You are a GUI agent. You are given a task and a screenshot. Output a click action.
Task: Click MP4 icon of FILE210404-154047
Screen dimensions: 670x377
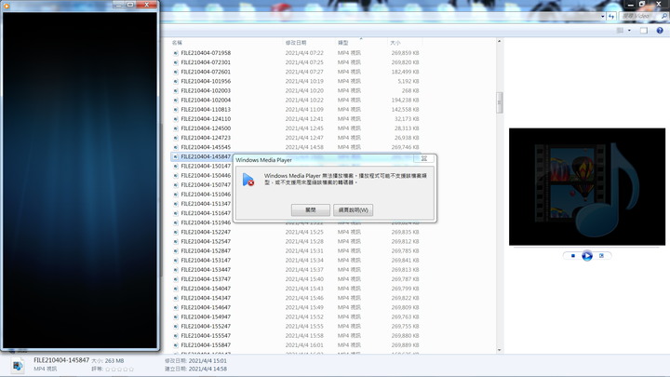175,289
